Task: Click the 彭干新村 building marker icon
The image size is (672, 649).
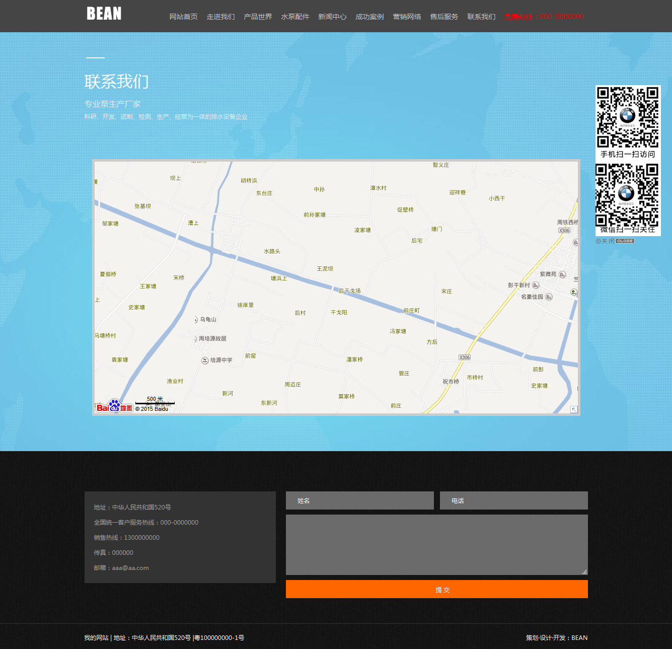Action: 536,285
